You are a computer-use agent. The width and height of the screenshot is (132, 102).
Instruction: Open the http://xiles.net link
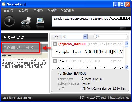click(x=120, y=98)
